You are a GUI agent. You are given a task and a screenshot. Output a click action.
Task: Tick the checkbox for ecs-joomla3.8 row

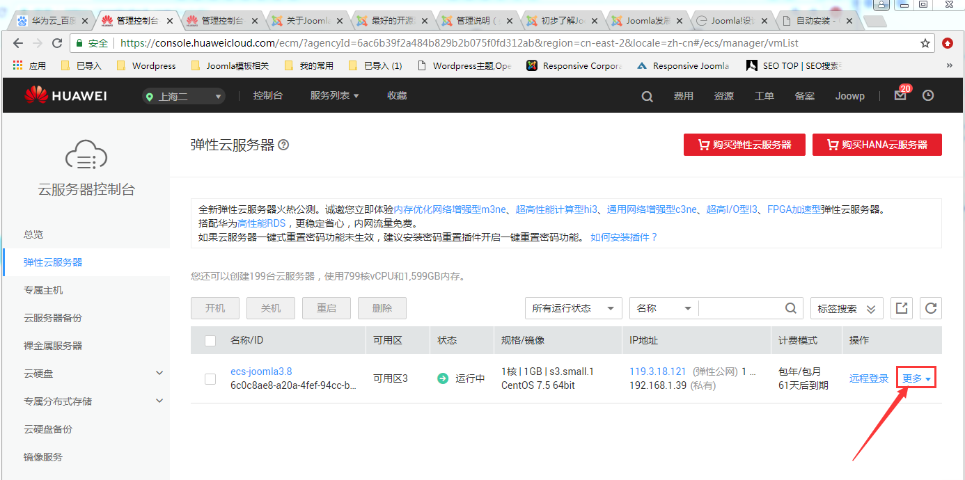tap(210, 378)
